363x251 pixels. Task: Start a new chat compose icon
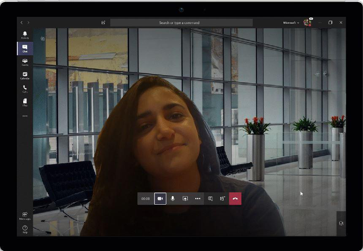(x=103, y=23)
